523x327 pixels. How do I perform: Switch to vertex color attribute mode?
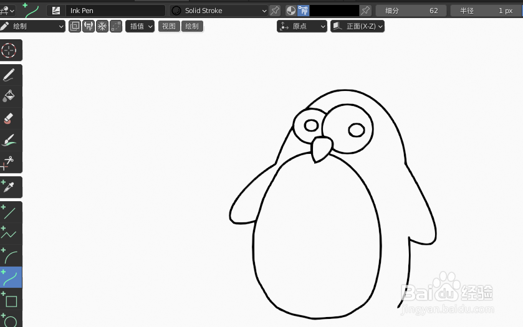pyautogui.click(x=303, y=11)
